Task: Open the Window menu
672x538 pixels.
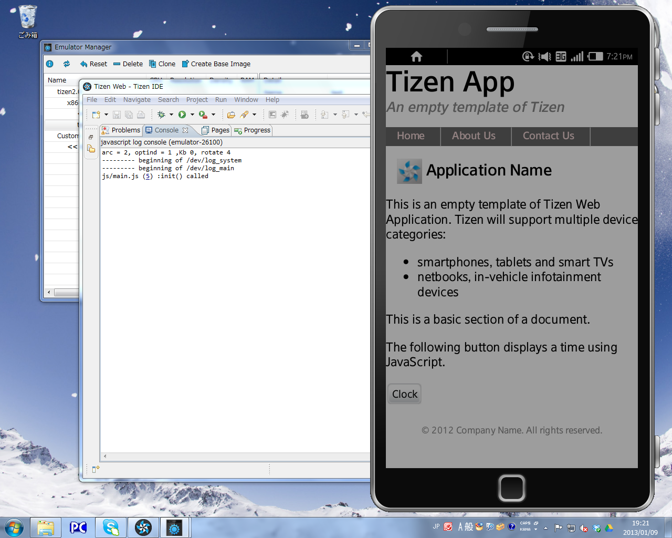Action: pyautogui.click(x=246, y=100)
